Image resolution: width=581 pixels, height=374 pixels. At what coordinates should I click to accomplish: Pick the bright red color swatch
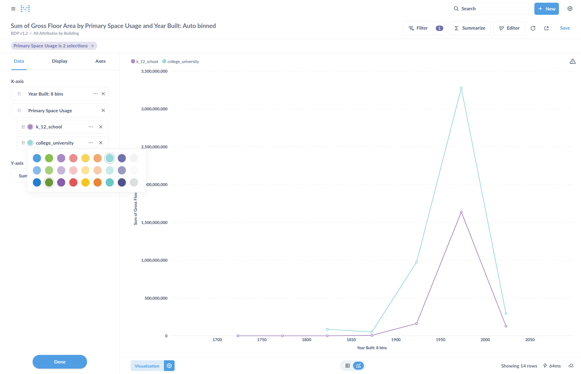tap(73, 183)
